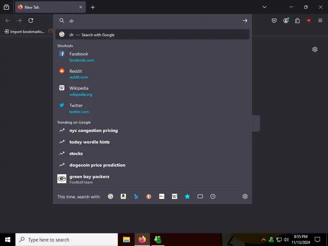Viewport: 328px width, 246px height.
Task: Close the New Tab tab
Action: click(x=81, y=7)
